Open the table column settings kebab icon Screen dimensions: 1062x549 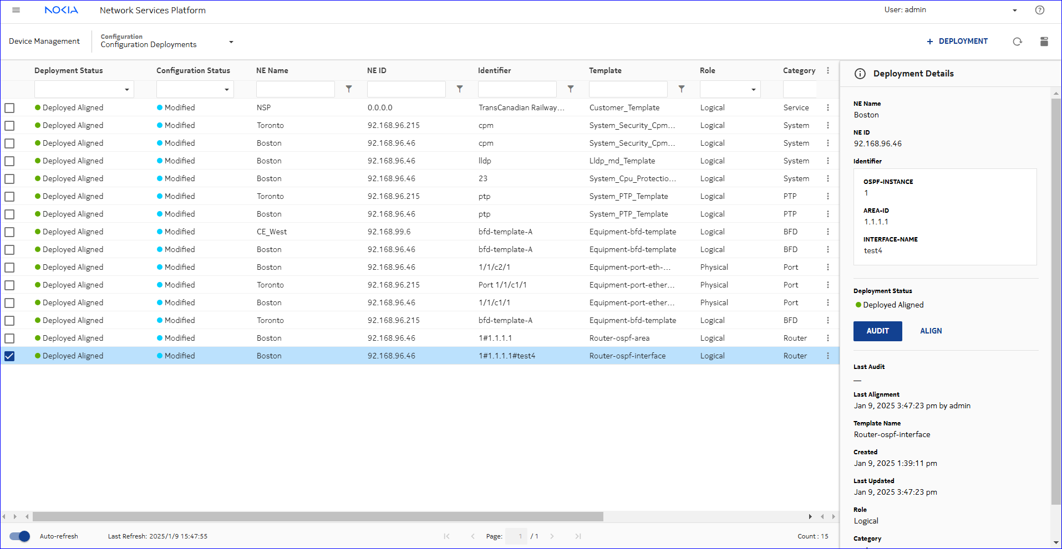(827, 70)
